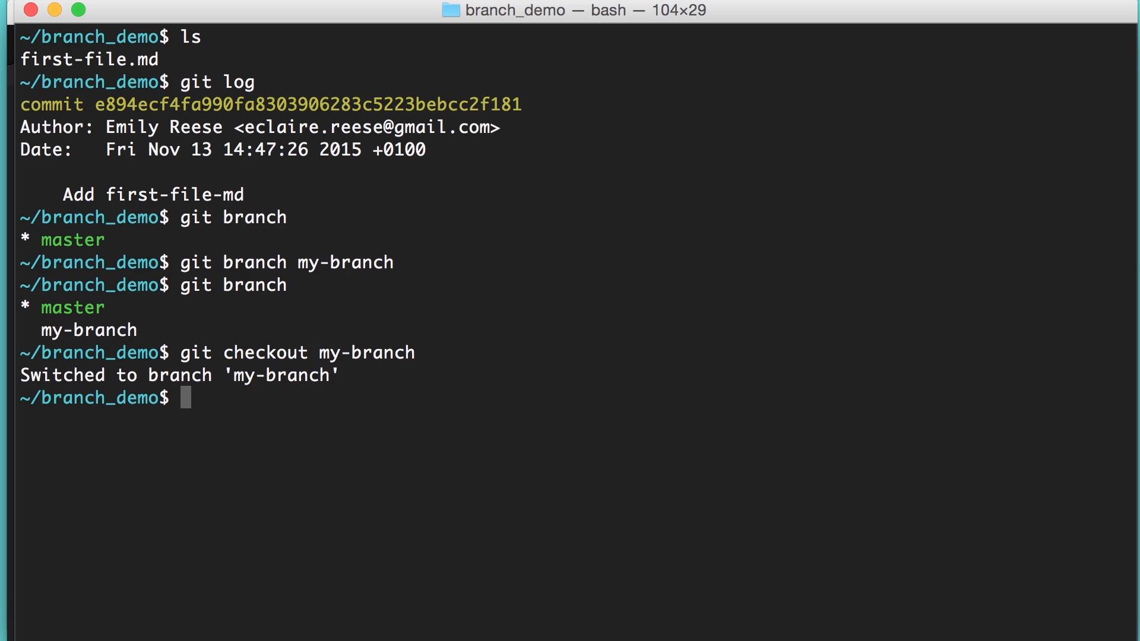Click the green zoom window button
This screenshot has height=641, width=1140.
coord(78,9)
